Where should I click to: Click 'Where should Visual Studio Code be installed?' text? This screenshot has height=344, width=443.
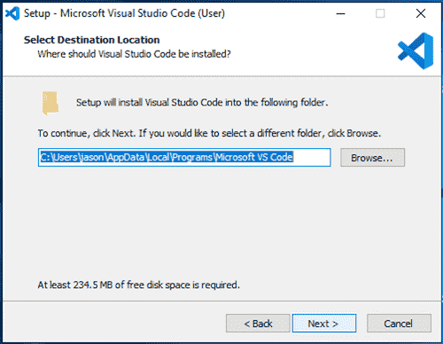pos(134,54)
